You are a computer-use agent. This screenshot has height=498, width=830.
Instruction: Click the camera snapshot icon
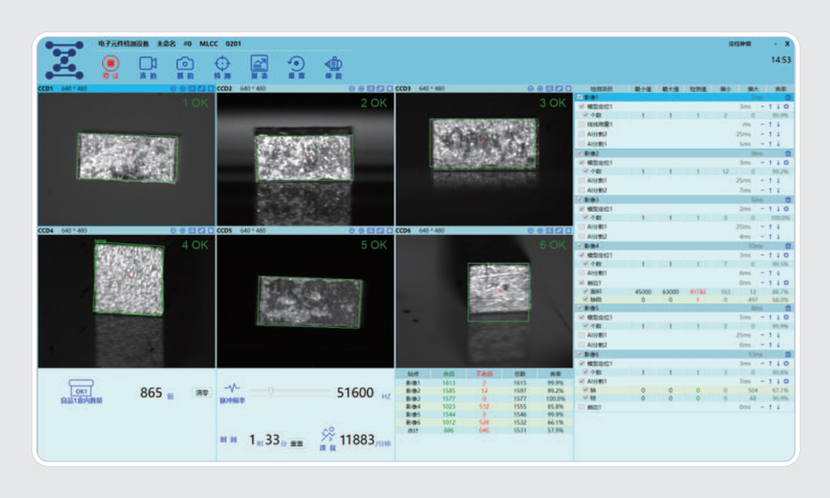[185, 65]
